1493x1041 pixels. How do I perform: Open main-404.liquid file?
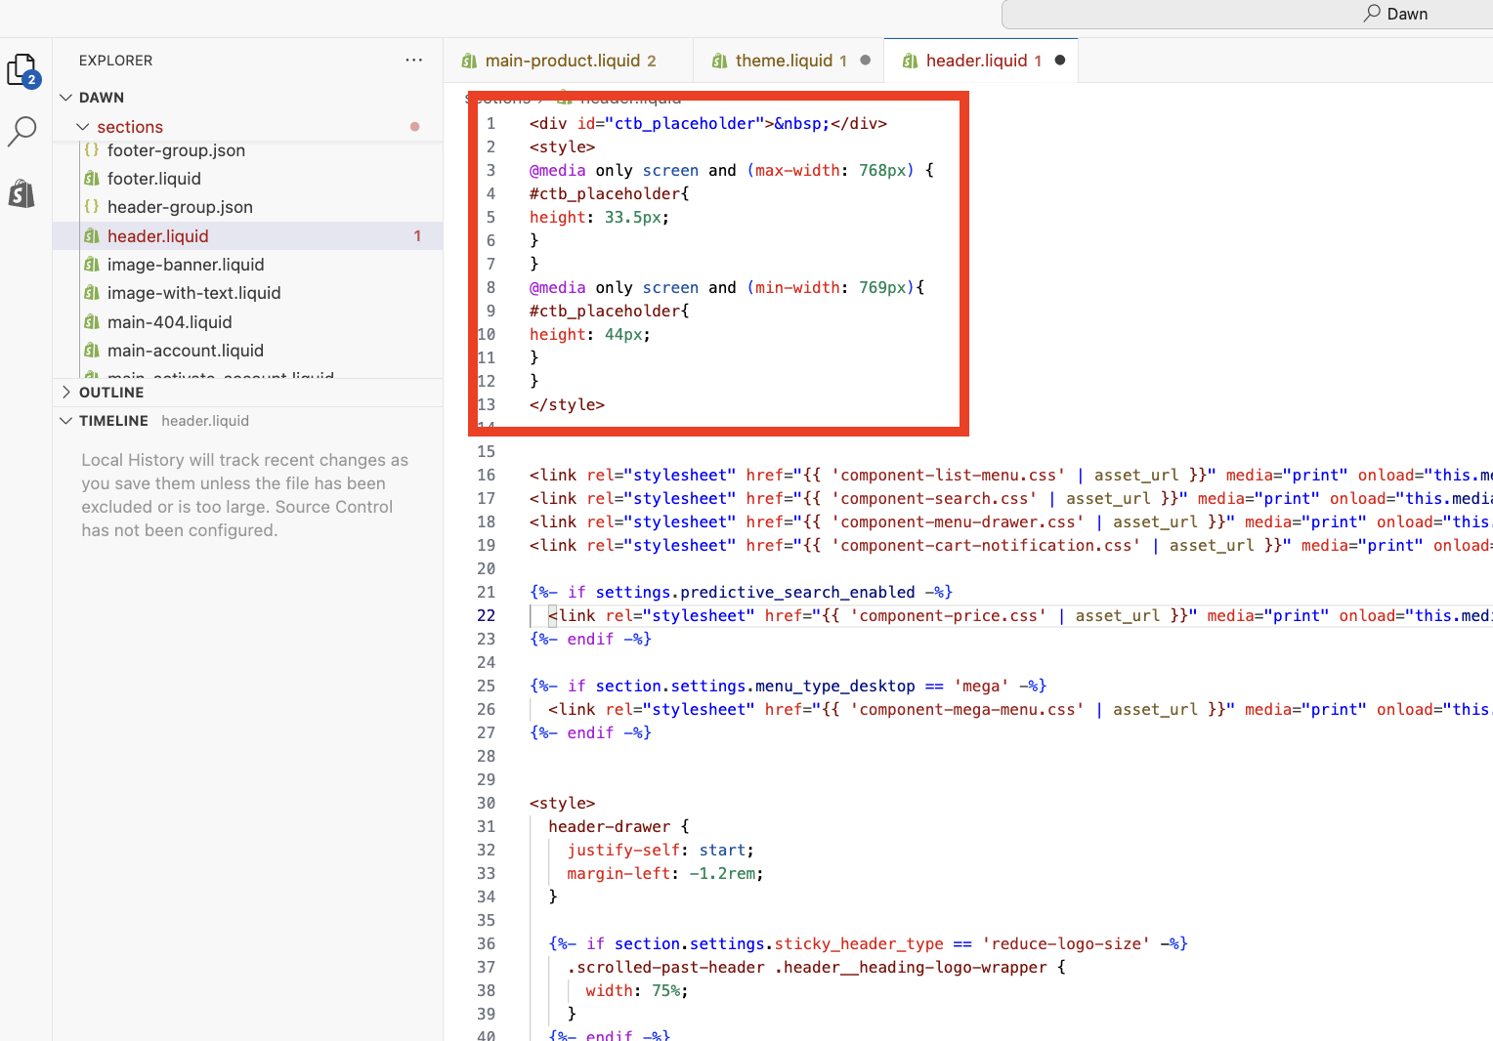(x=169, y=322)
